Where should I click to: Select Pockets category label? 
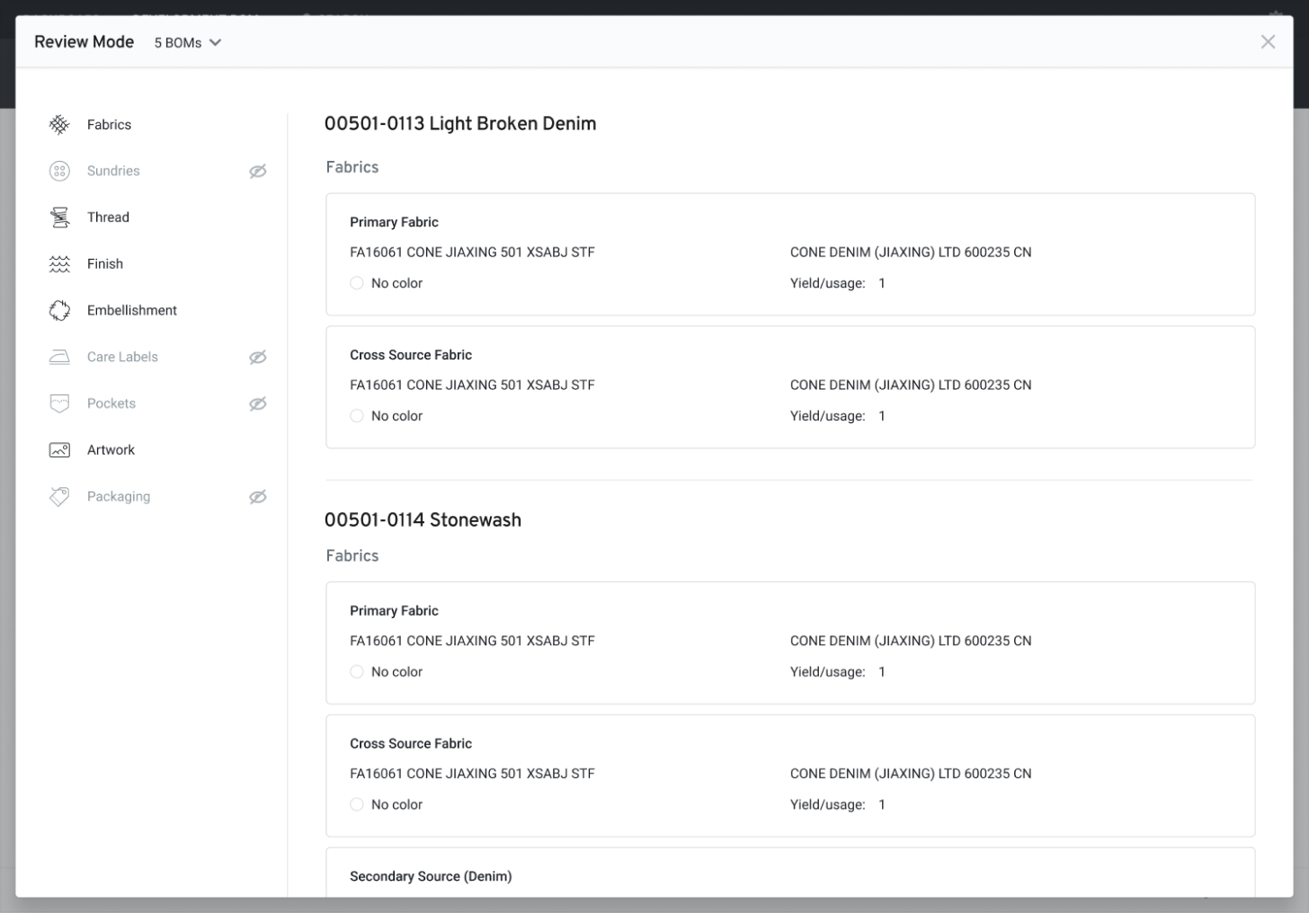[x=111, y=403]
